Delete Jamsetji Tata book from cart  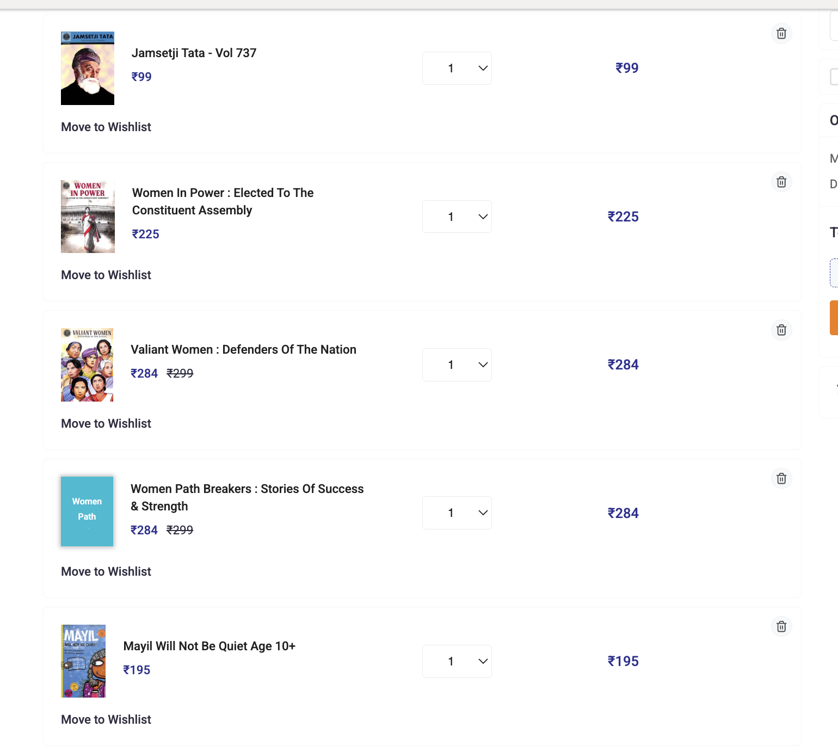click(x=781, y=34)
